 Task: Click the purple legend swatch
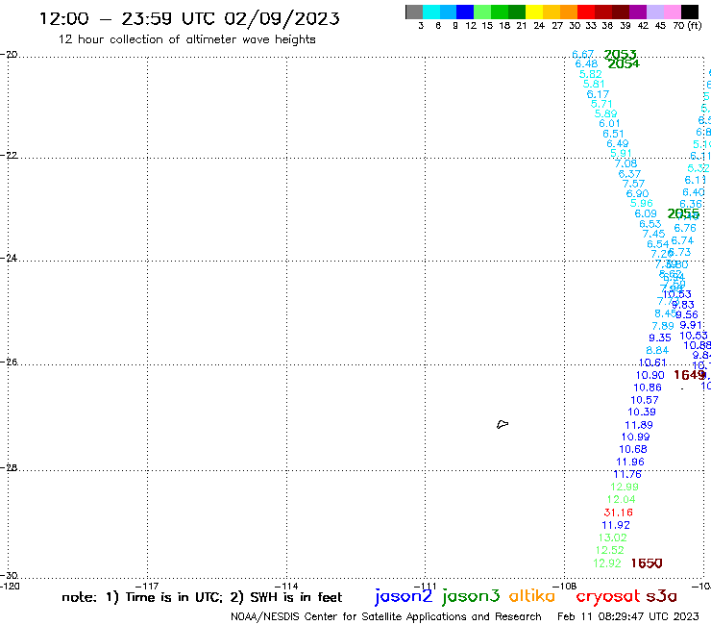(x=638, y=12)
